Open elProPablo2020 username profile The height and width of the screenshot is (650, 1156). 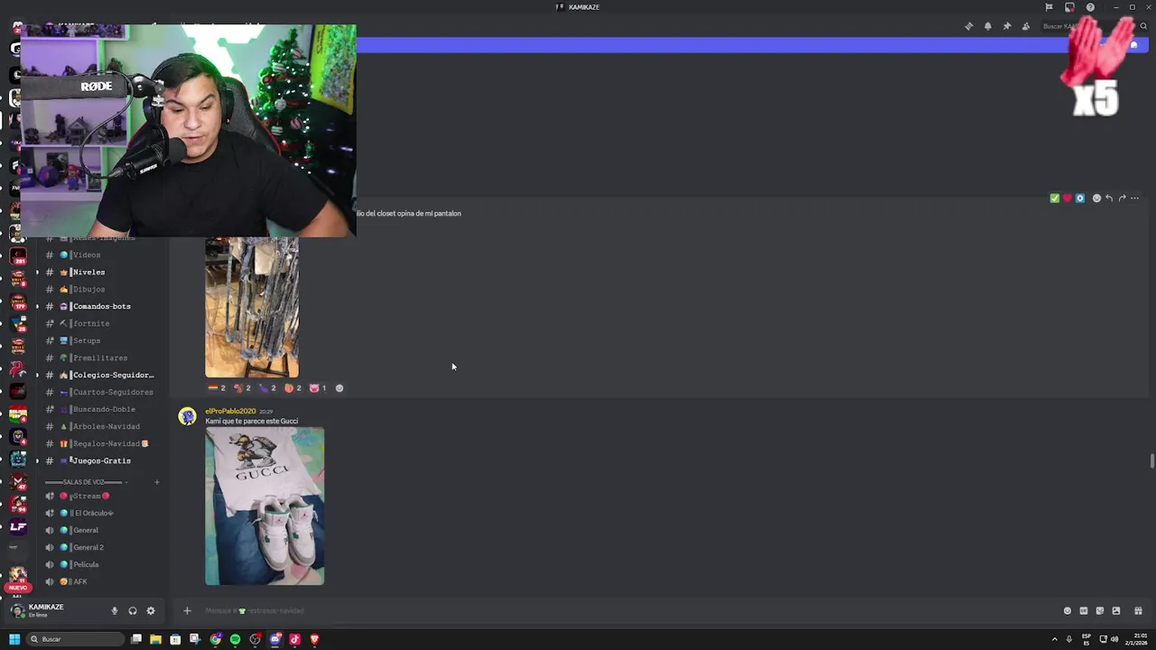(x=230, y=412)
